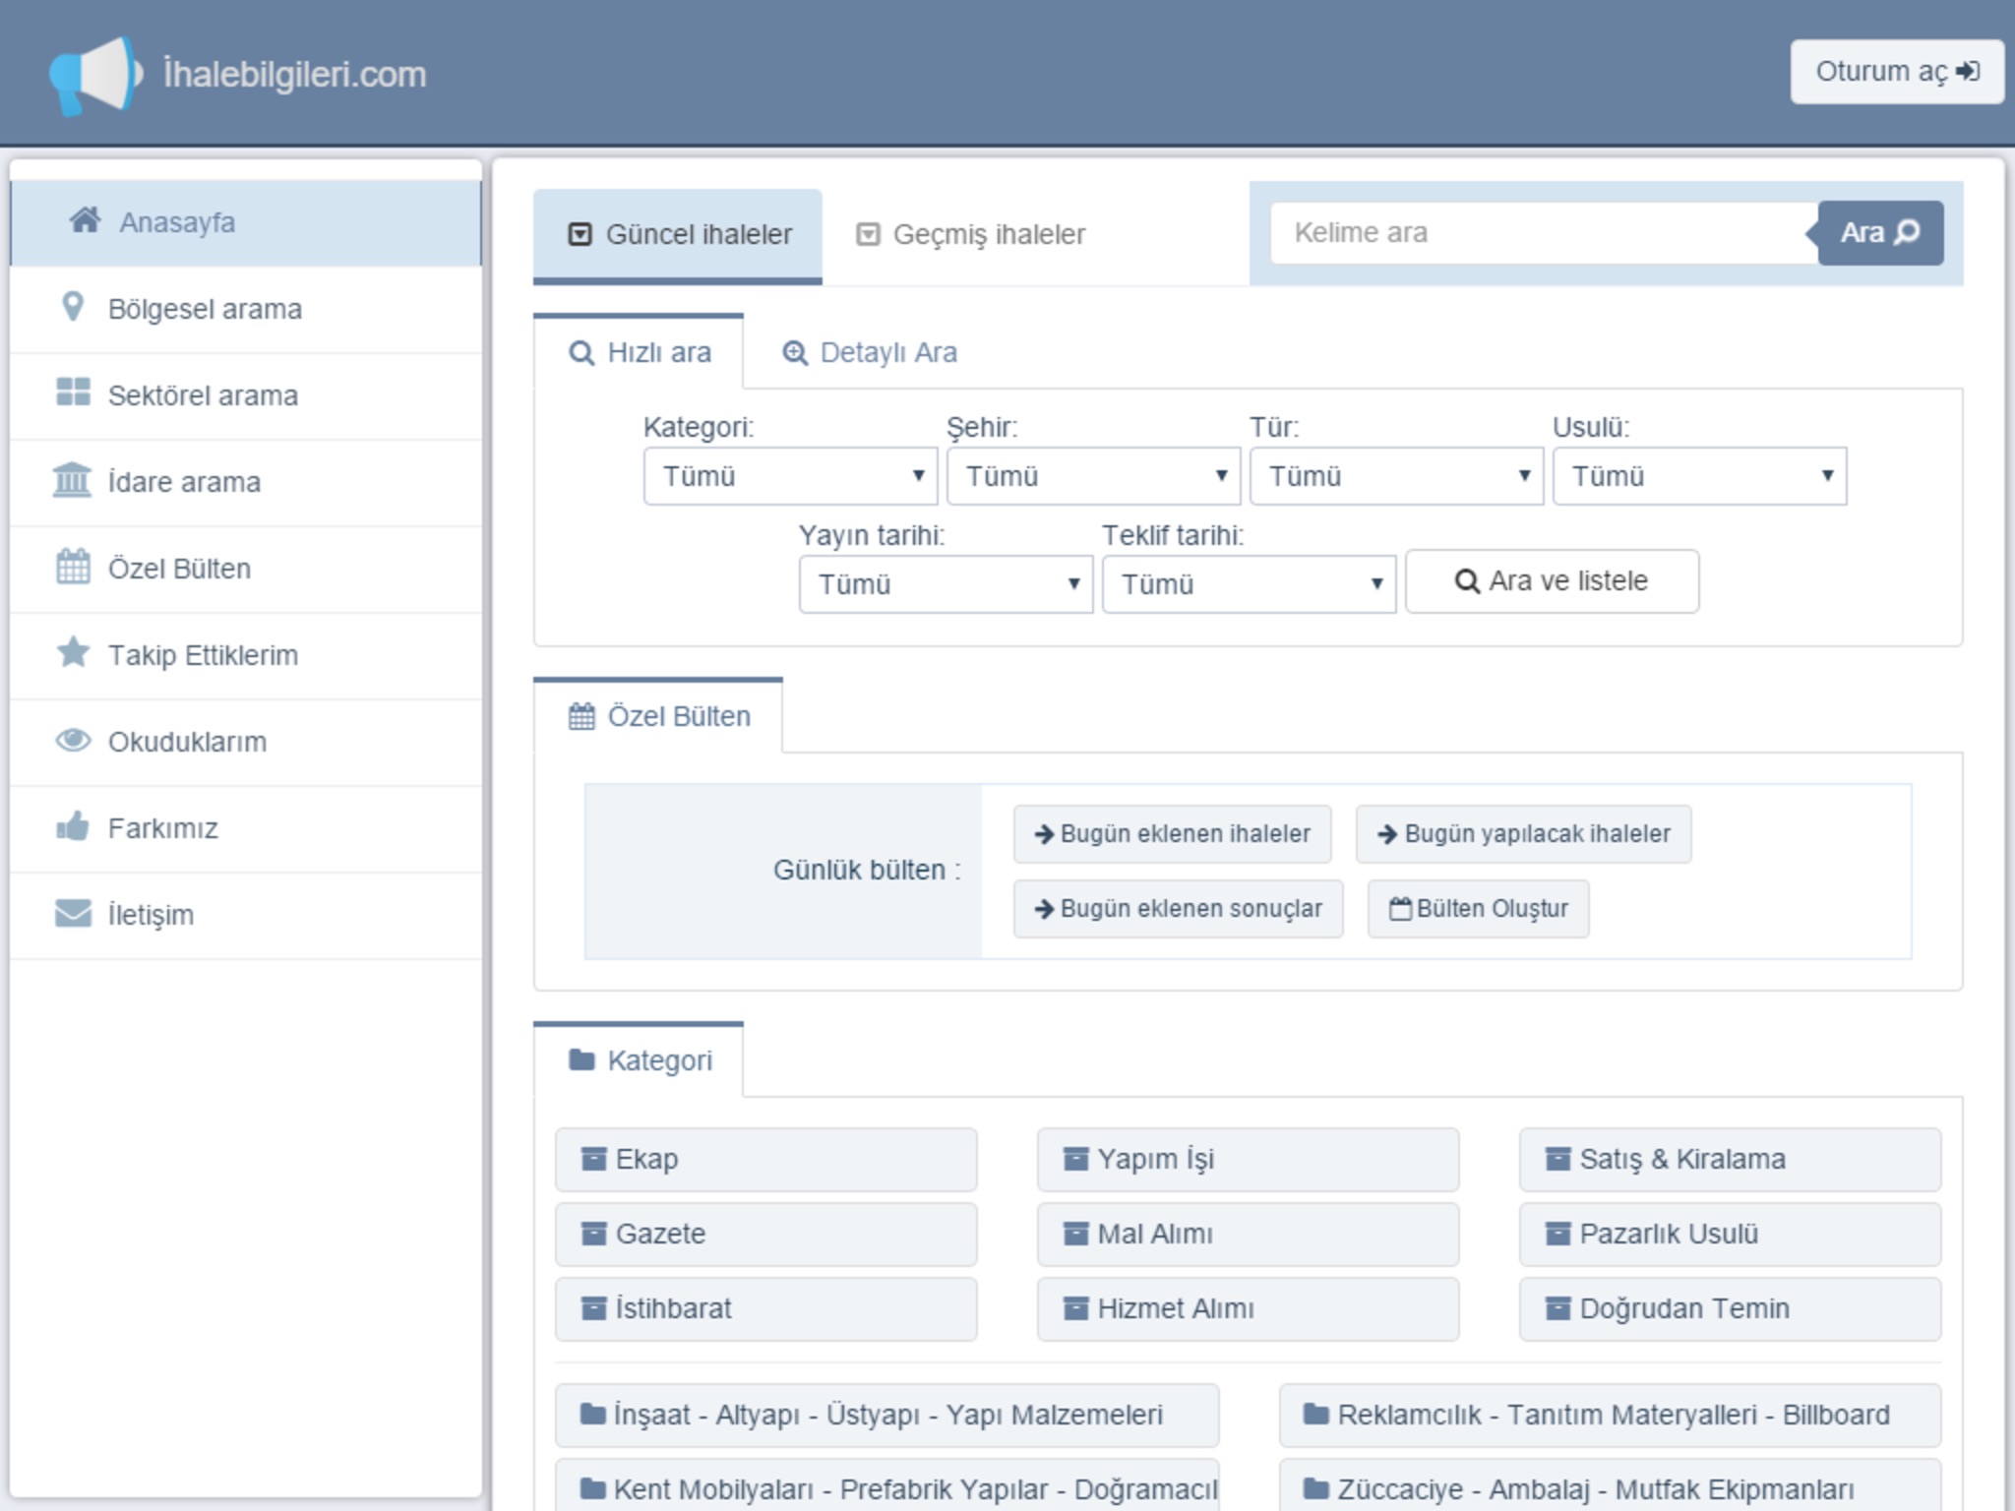Focus the Kelime ara search field

coord(1543,233)
